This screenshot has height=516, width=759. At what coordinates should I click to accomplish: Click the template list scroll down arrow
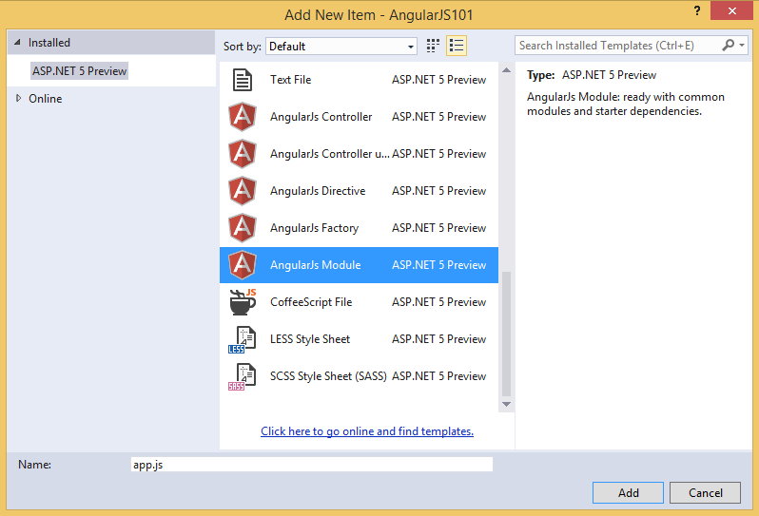[506, 404]
